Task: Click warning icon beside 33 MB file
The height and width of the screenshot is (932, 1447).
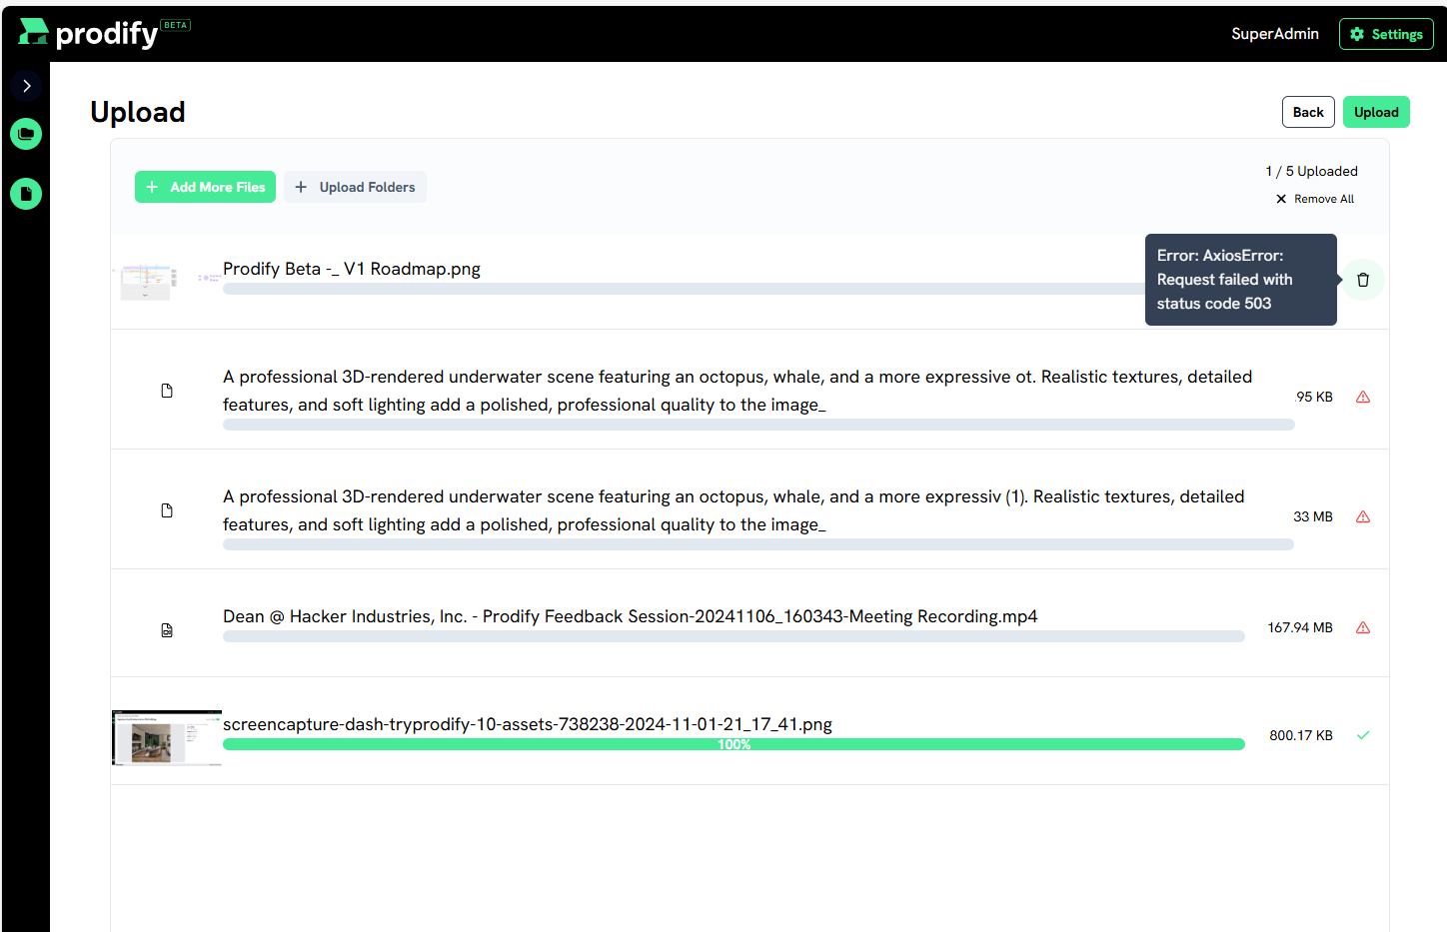Action: [x=1363, y=517]
